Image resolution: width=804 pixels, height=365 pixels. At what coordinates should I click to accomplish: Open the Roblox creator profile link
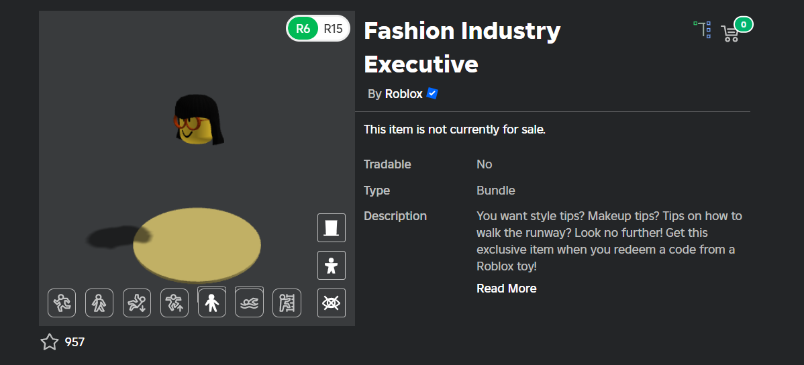[x=403, y=94]
